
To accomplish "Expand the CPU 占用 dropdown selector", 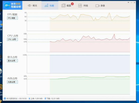I will point(12,39).
